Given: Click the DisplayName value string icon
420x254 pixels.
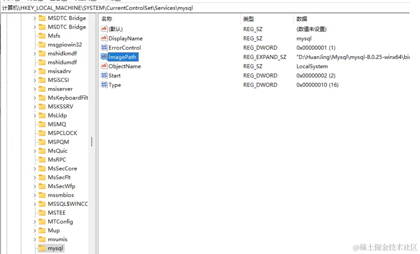Looking at the screenshot, I should coord(104,38).
